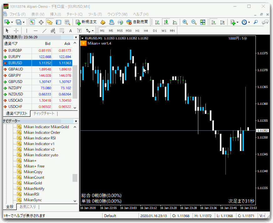Viewport: 273px width, 223px height.
Task: Open the Profiles toolbar icon
Action: pyautogui.click(x=18, y=22)
